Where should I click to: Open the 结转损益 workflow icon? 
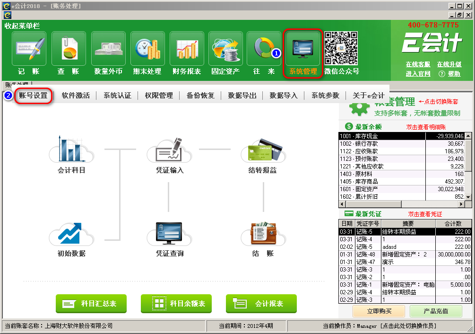coord(263,150)
